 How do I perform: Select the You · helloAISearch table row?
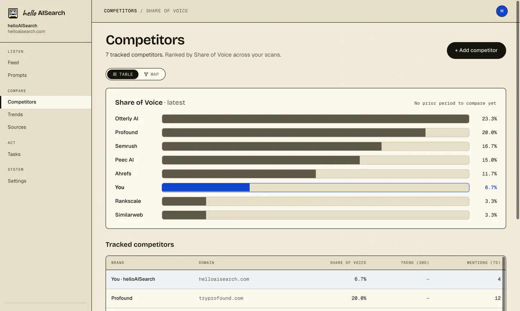[x=304, y=279]
